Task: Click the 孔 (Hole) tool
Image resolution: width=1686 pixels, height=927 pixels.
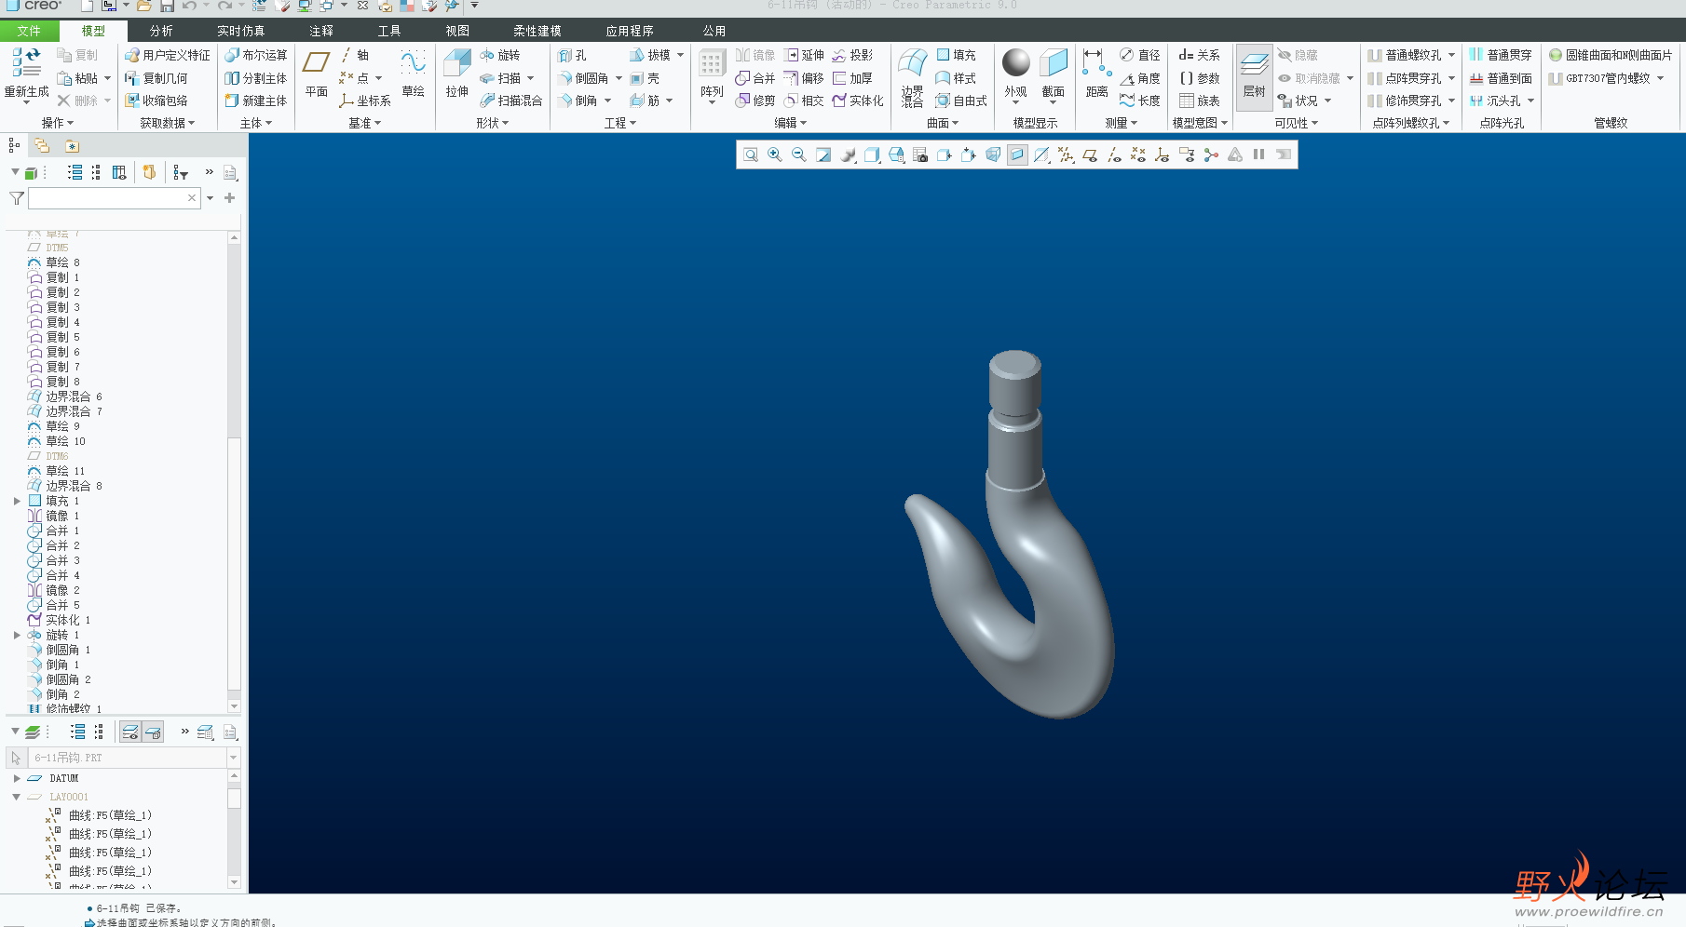Action: tap(573, 56)
